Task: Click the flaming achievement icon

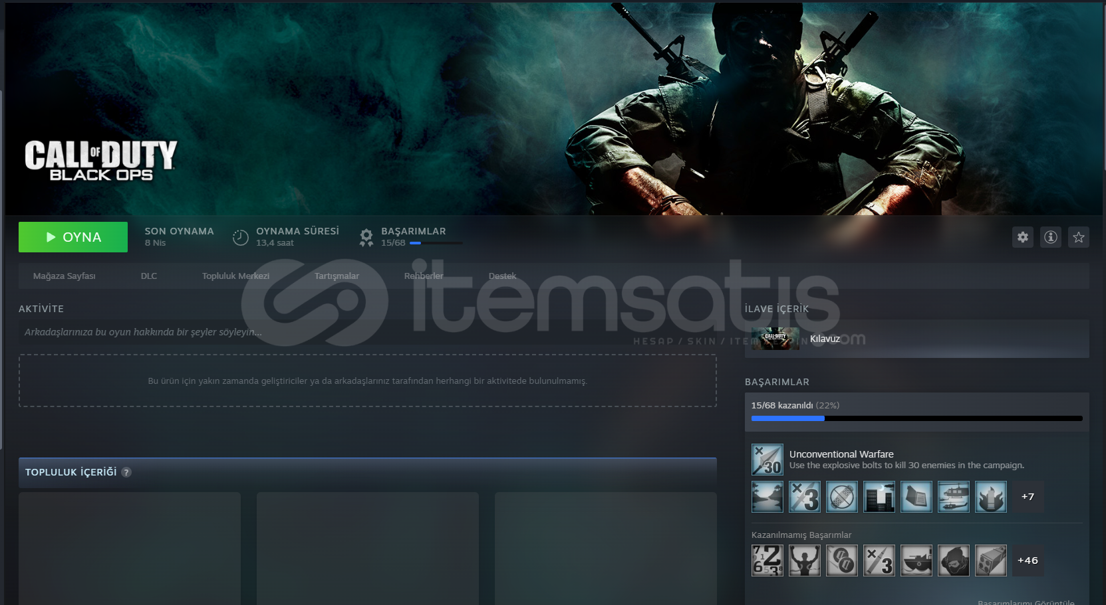Action: point(991,497)
